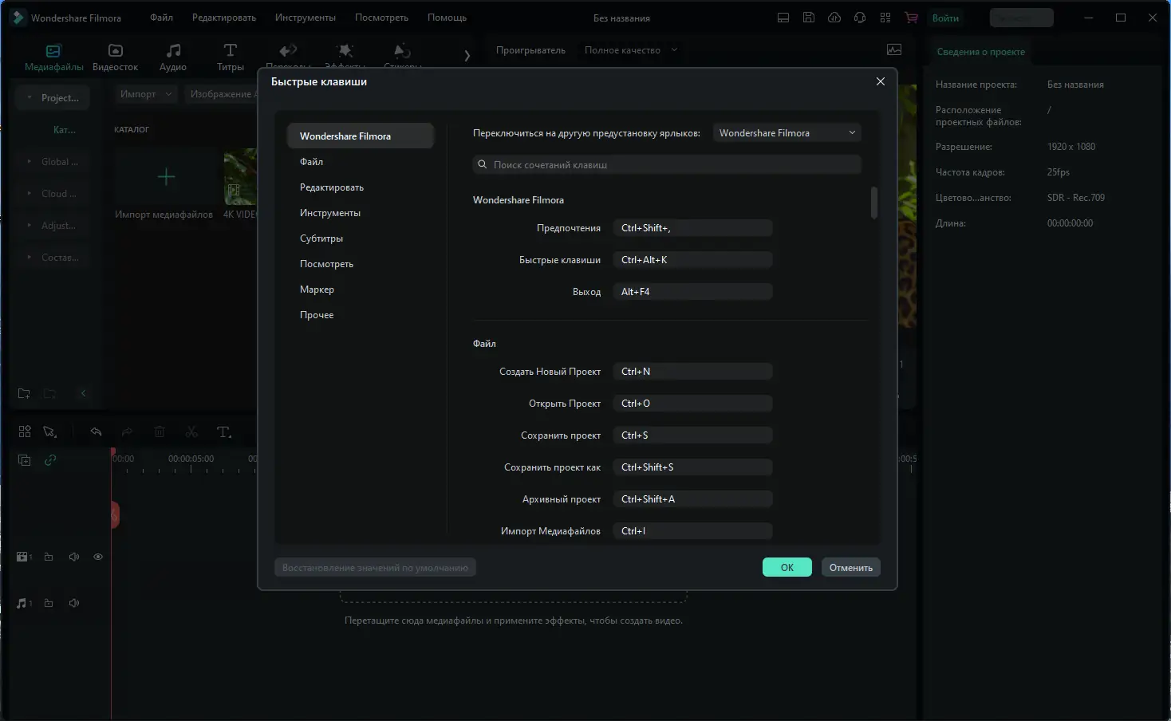1171x721 pixels.
Task: Toggle lock on video track 1
Action: point(49,557)
